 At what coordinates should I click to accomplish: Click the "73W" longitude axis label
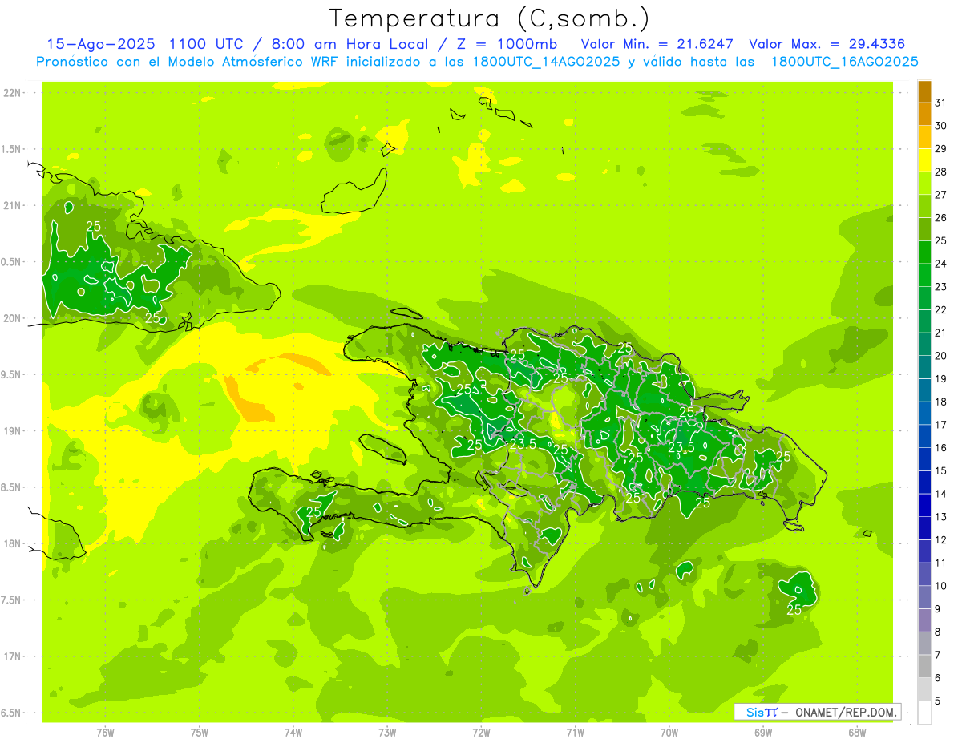pyautogui.click(x=387, y=733)
